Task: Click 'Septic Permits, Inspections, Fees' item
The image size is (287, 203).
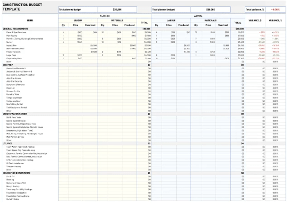Action: (21, 124)
